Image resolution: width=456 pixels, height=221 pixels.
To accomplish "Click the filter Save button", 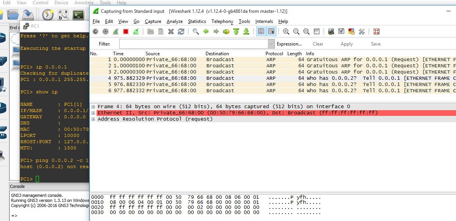I will click(x=375, y=44).
